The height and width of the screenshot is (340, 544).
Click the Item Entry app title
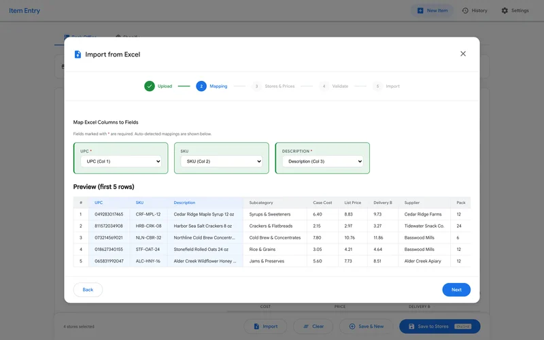[x=24, y=11]
